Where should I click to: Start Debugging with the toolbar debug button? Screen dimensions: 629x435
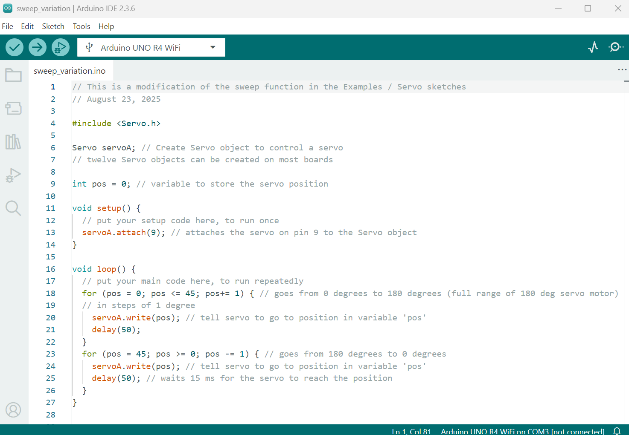(x=60, y=47)
